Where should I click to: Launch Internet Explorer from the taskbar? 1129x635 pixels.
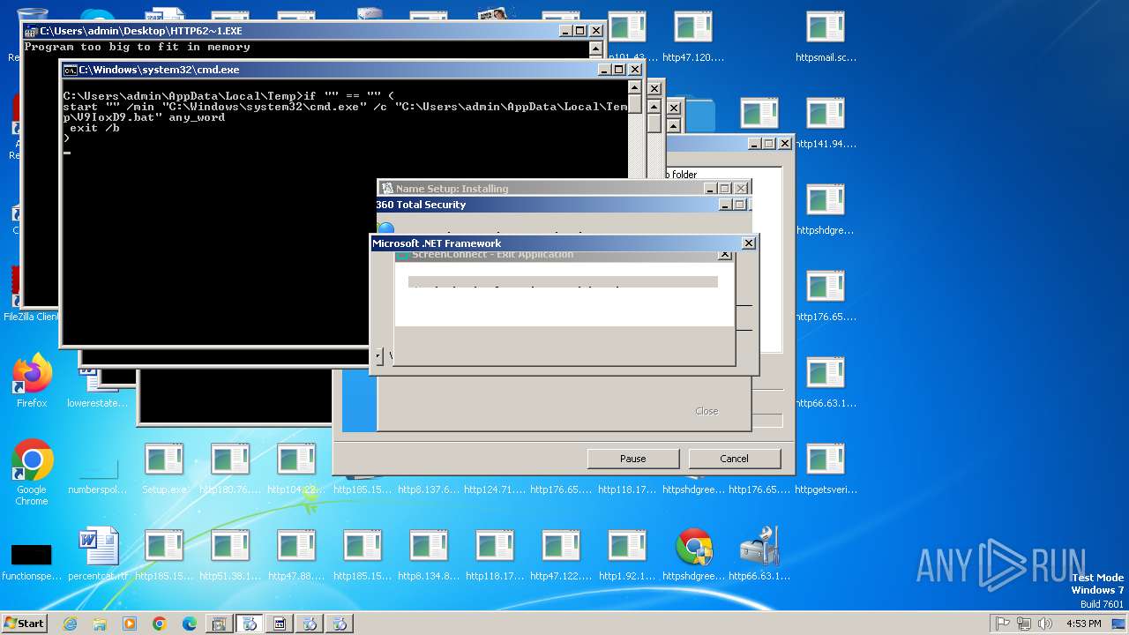(x=70, y=624)
